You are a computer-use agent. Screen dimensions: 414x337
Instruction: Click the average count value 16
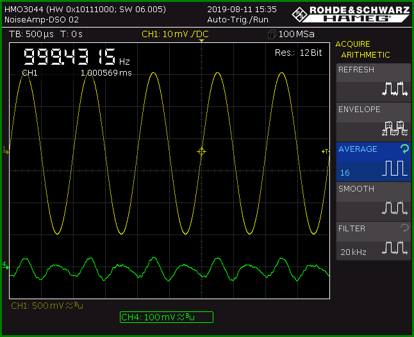345,173
